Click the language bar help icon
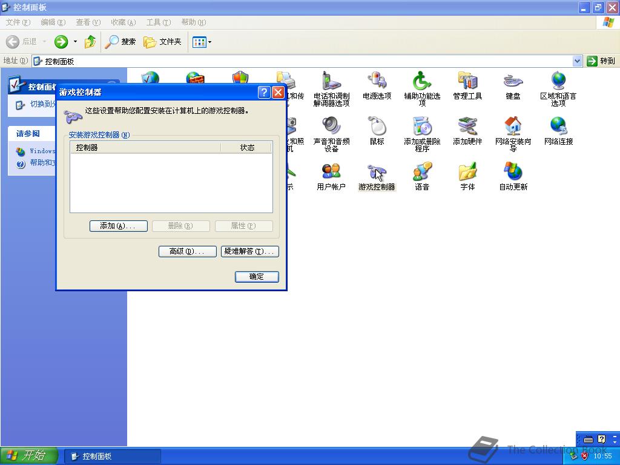Viewport: 620px width, 465px height. pyautogui.click(x=601, y=439)
